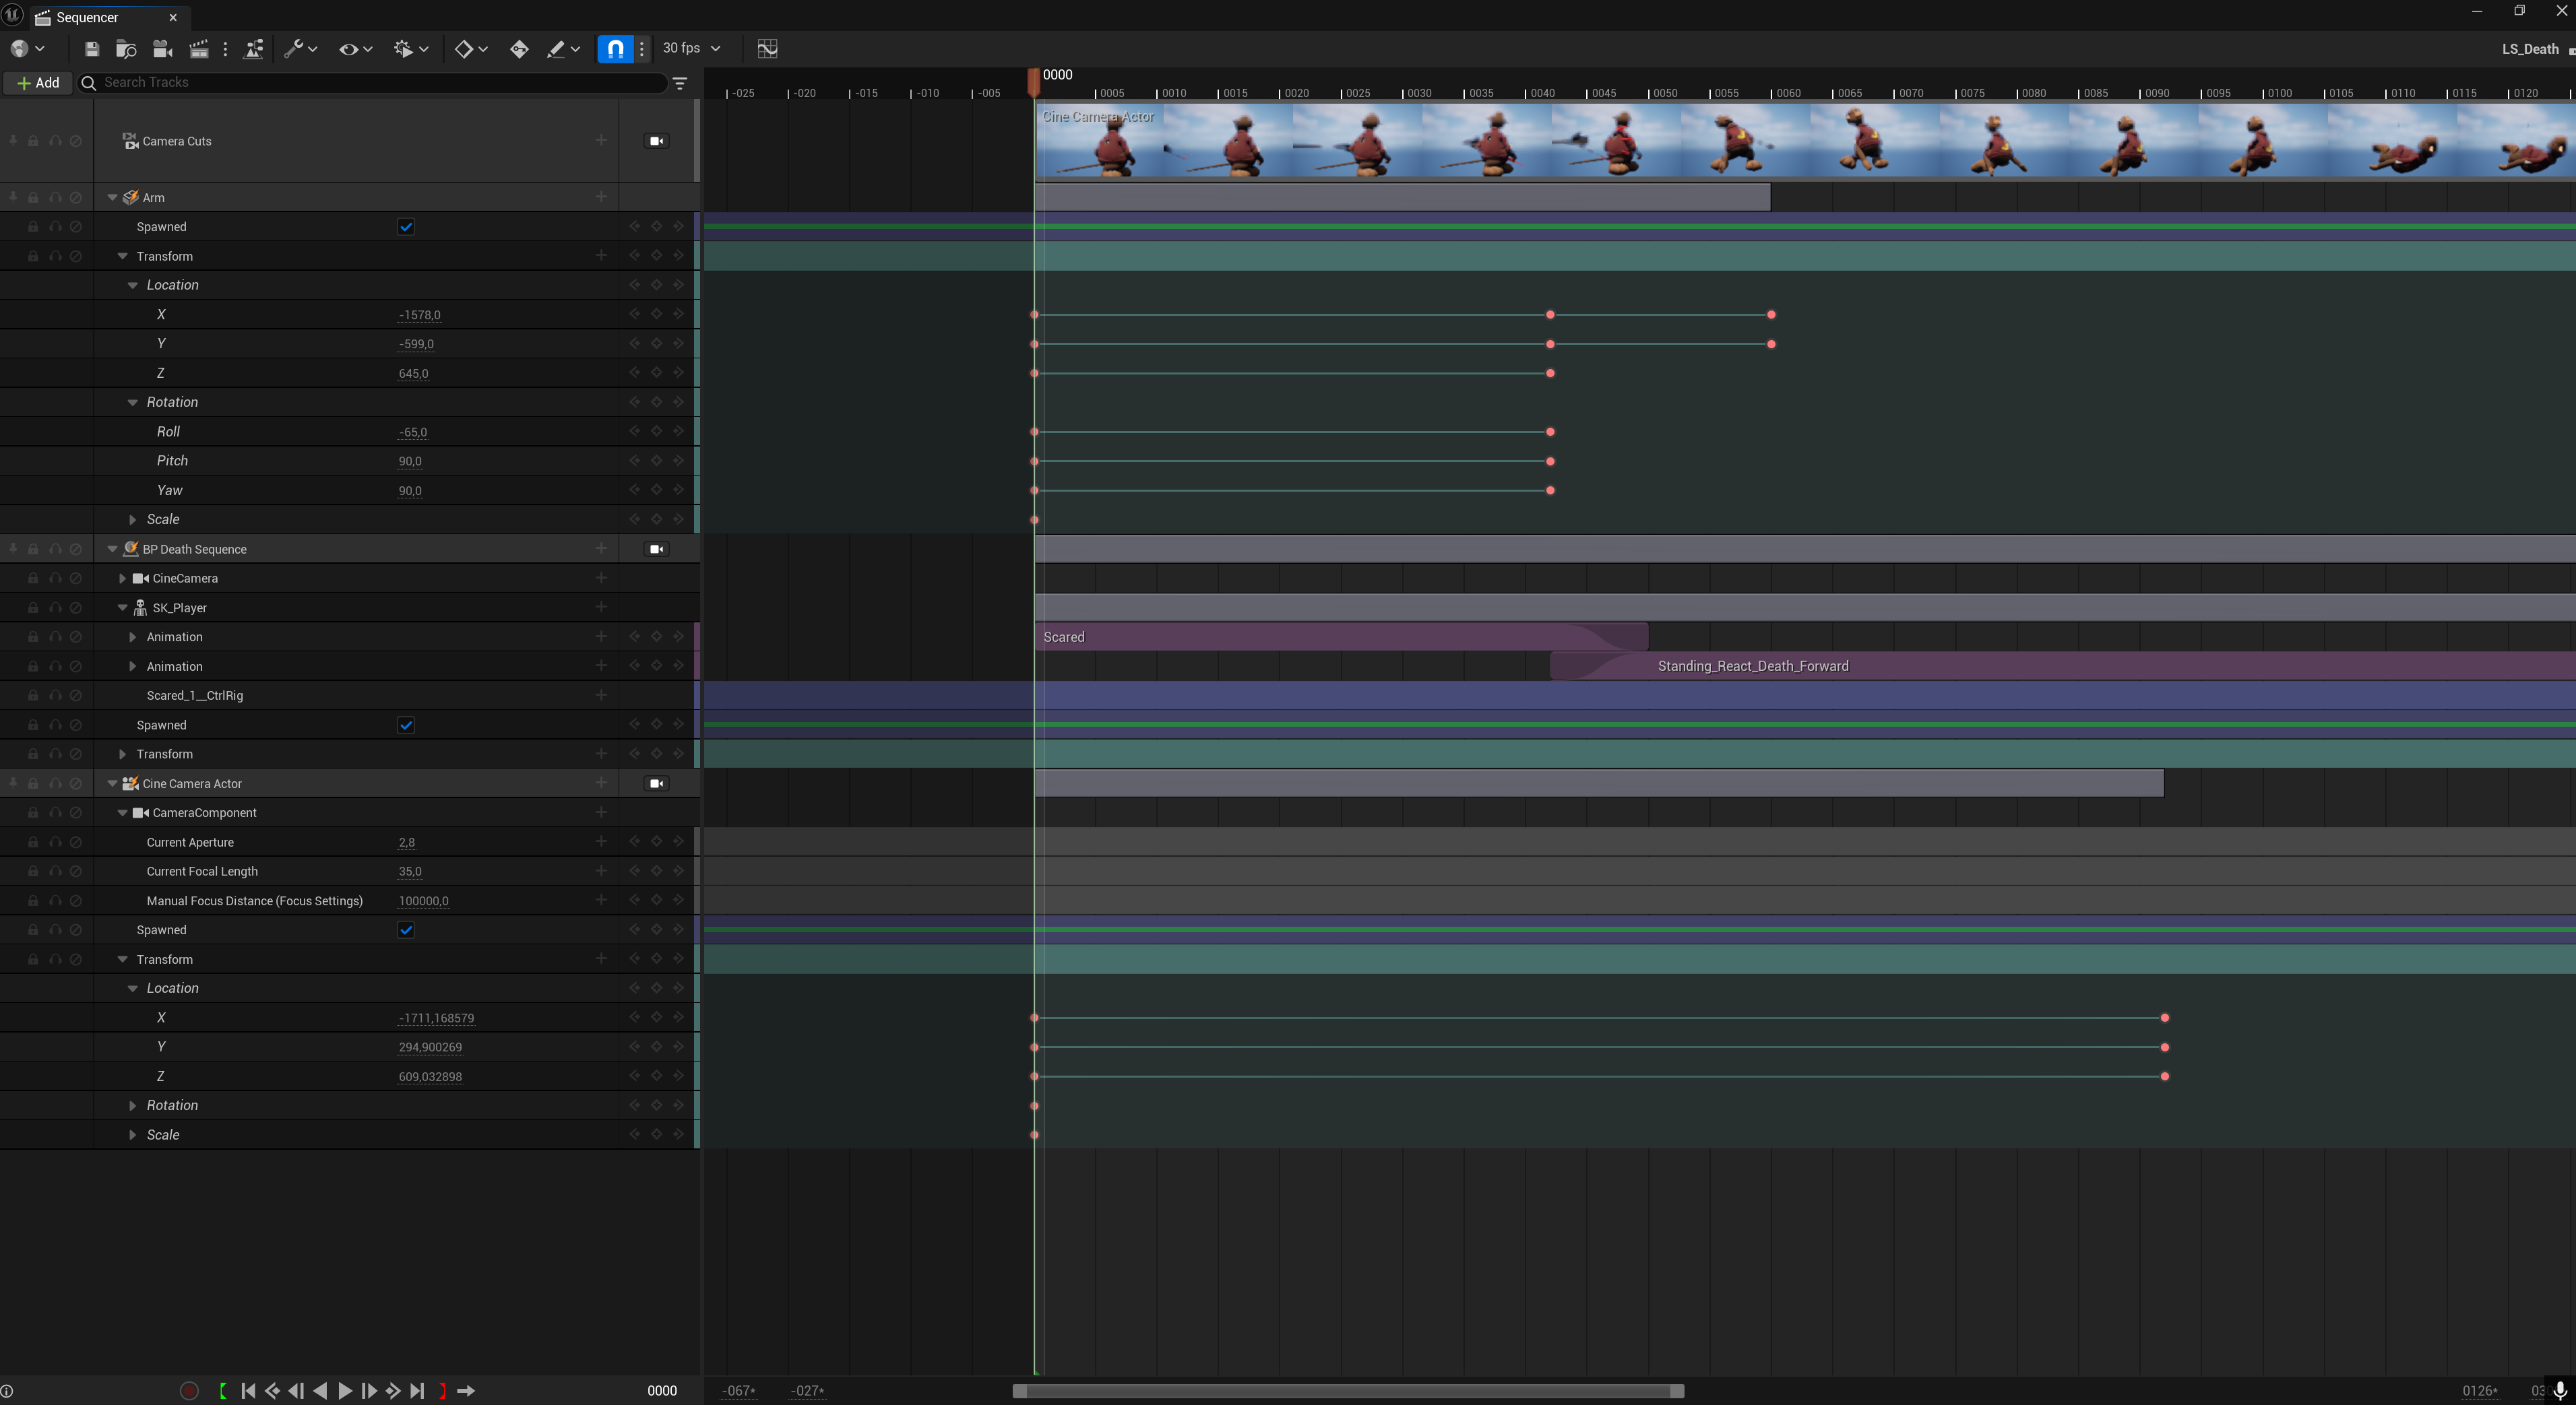
Task: Uncheck Spawned under Cine Camera Actor
Action: (406, 930)
